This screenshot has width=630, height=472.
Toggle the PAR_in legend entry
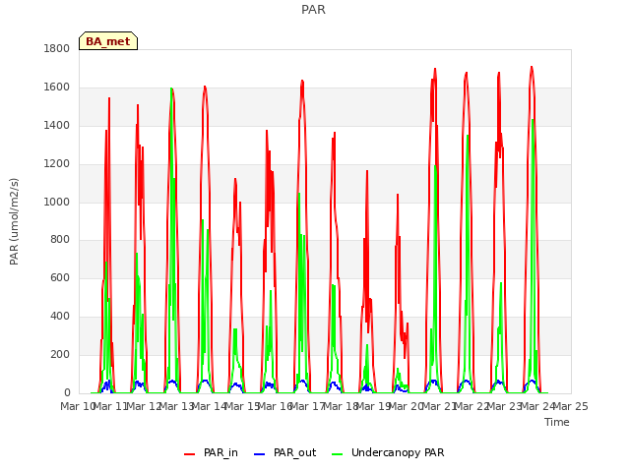pyautogui.click(x=211, y=452)
